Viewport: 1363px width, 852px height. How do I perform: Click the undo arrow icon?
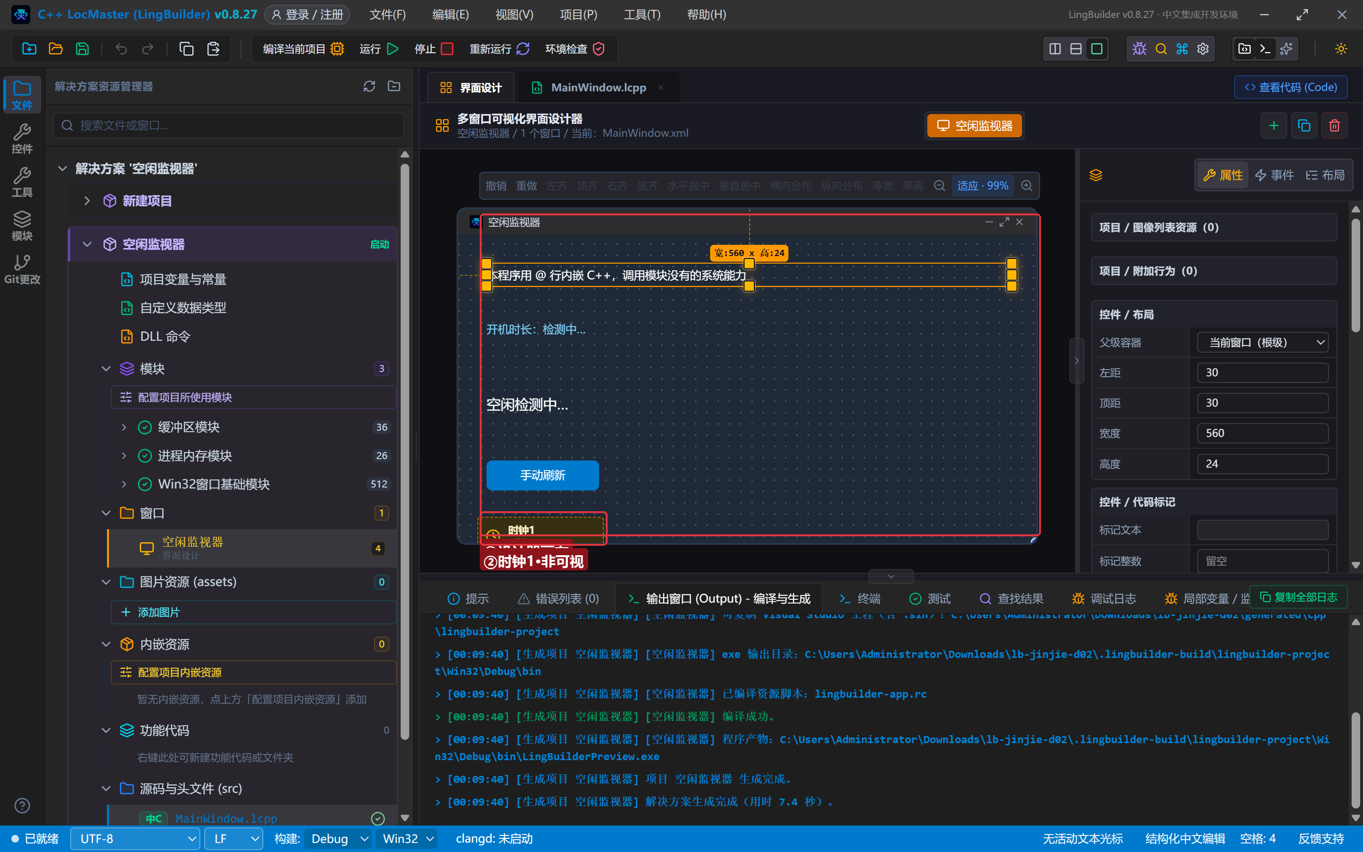click(121, 49)
